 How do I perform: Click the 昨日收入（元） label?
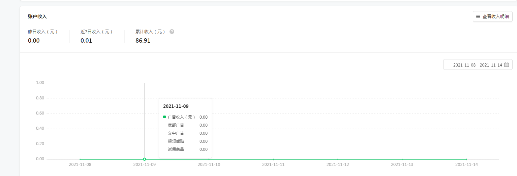(43, 32)
